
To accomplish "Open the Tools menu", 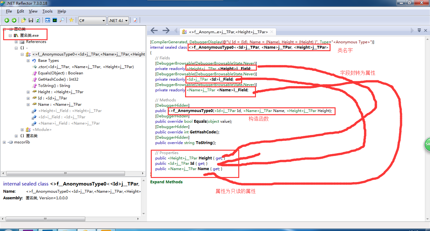I will (48, 11).
